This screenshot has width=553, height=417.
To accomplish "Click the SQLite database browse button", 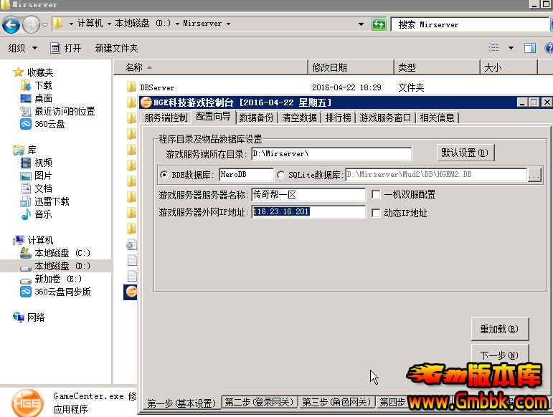I will click(534, 175).
